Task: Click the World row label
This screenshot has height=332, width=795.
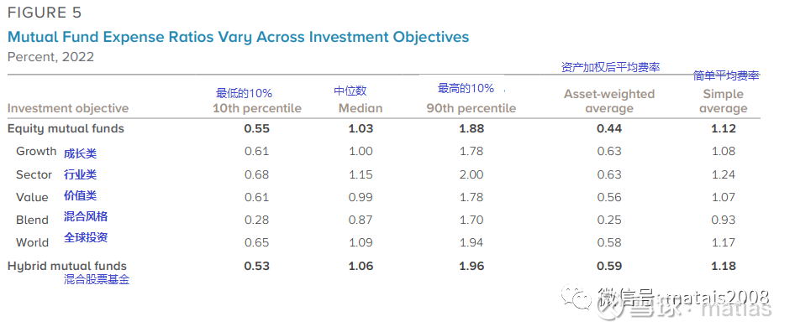Action: point(33,243)
